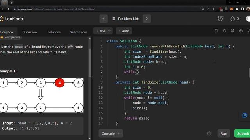
Task: Click the 'Output: [1,2,3,5]' text
Action: click(x=20, y=128)
